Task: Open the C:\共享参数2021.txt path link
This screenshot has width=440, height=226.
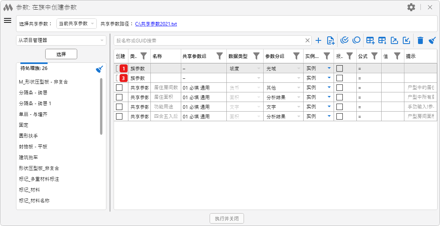Action: tap(156, 24)
